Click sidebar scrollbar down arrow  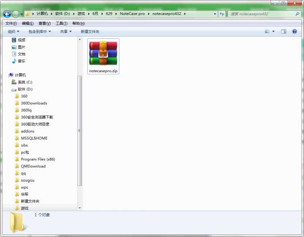pyautogui.click(x=79, y=208)
